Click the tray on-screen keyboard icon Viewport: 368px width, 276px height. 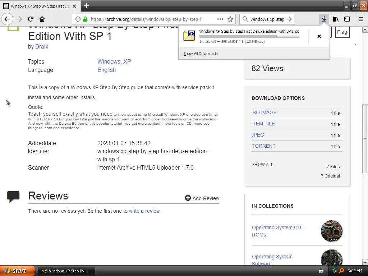tap(321, 271)
